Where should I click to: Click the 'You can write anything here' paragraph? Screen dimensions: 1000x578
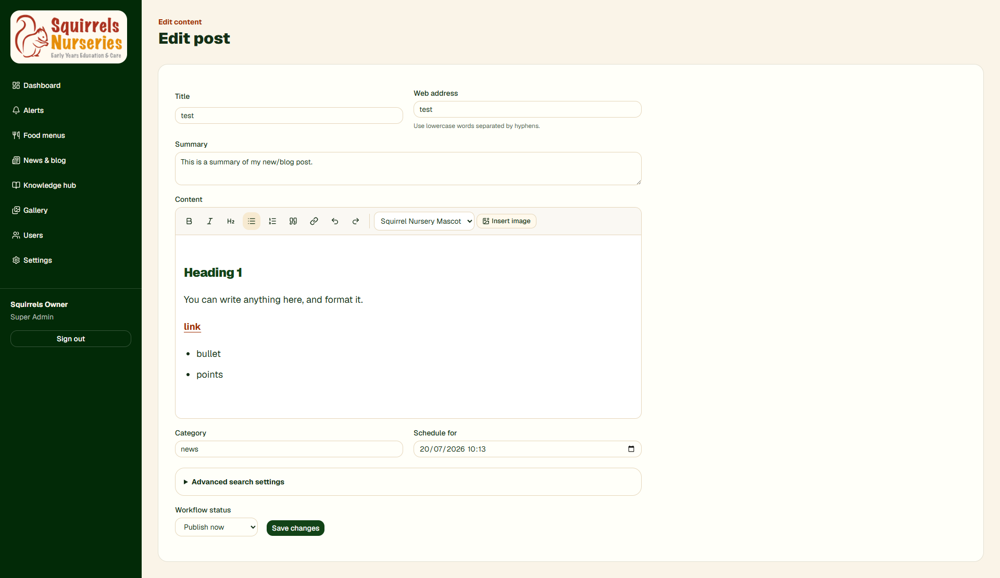273,300
